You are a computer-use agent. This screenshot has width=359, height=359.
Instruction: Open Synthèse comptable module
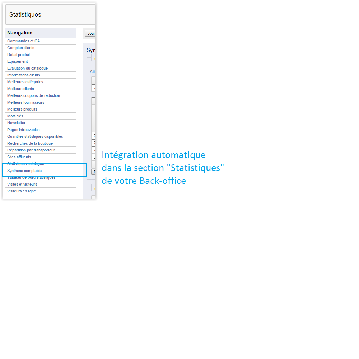click(x=24, y=171)
